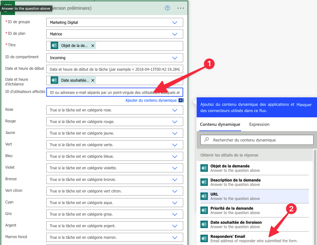Open the three-dot action menu
The width and height of the screenshot is (317, 245).
(180, 8)
